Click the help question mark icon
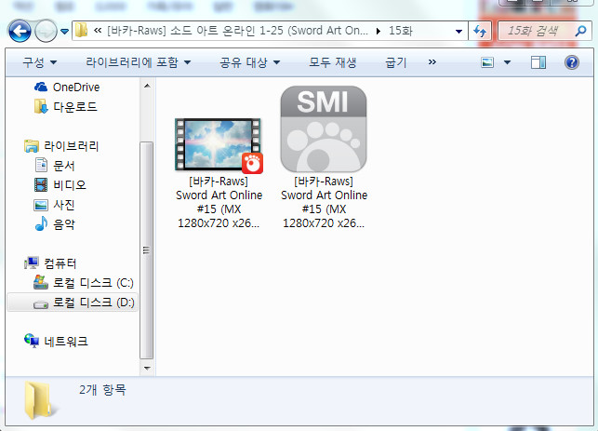The height and width of the screenshot is (431, 598). coord(572,62)
